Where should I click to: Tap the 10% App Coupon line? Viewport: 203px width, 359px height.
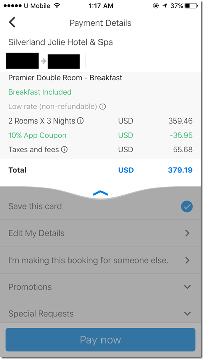point(100,135)
